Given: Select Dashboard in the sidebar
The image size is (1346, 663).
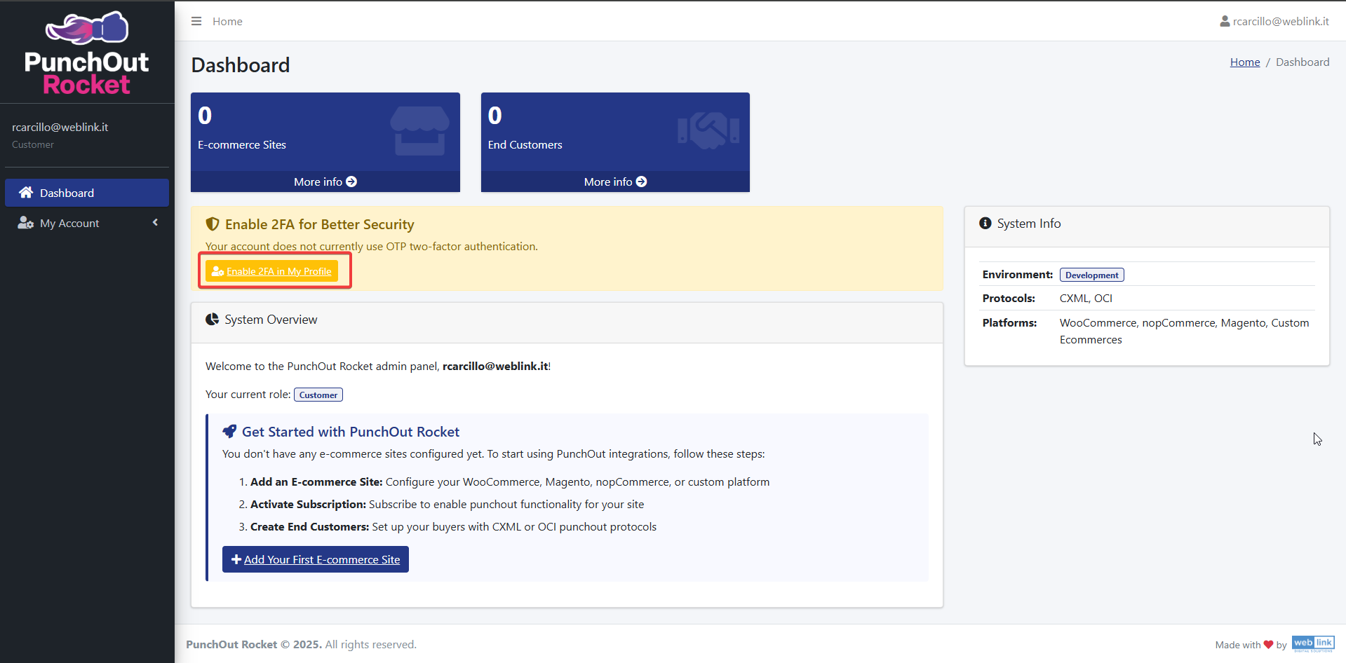Looking at the screenshot, I should [87, 193].
